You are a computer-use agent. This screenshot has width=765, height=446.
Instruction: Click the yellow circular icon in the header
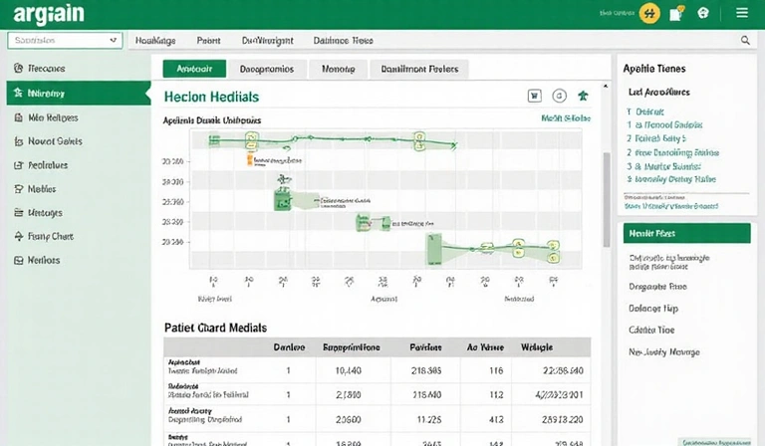tap(649, 14)
